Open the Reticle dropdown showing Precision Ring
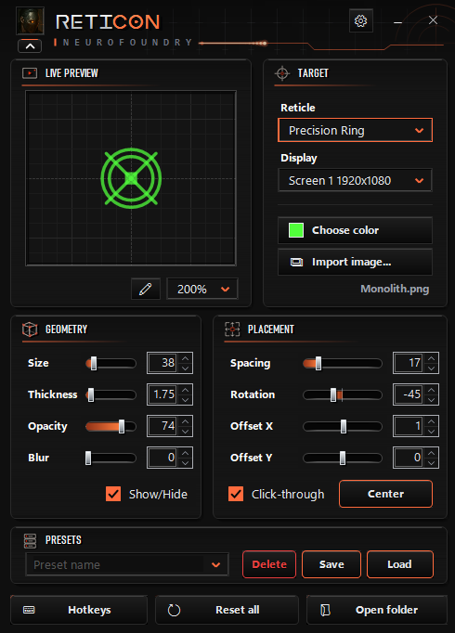 click(355, 130)
